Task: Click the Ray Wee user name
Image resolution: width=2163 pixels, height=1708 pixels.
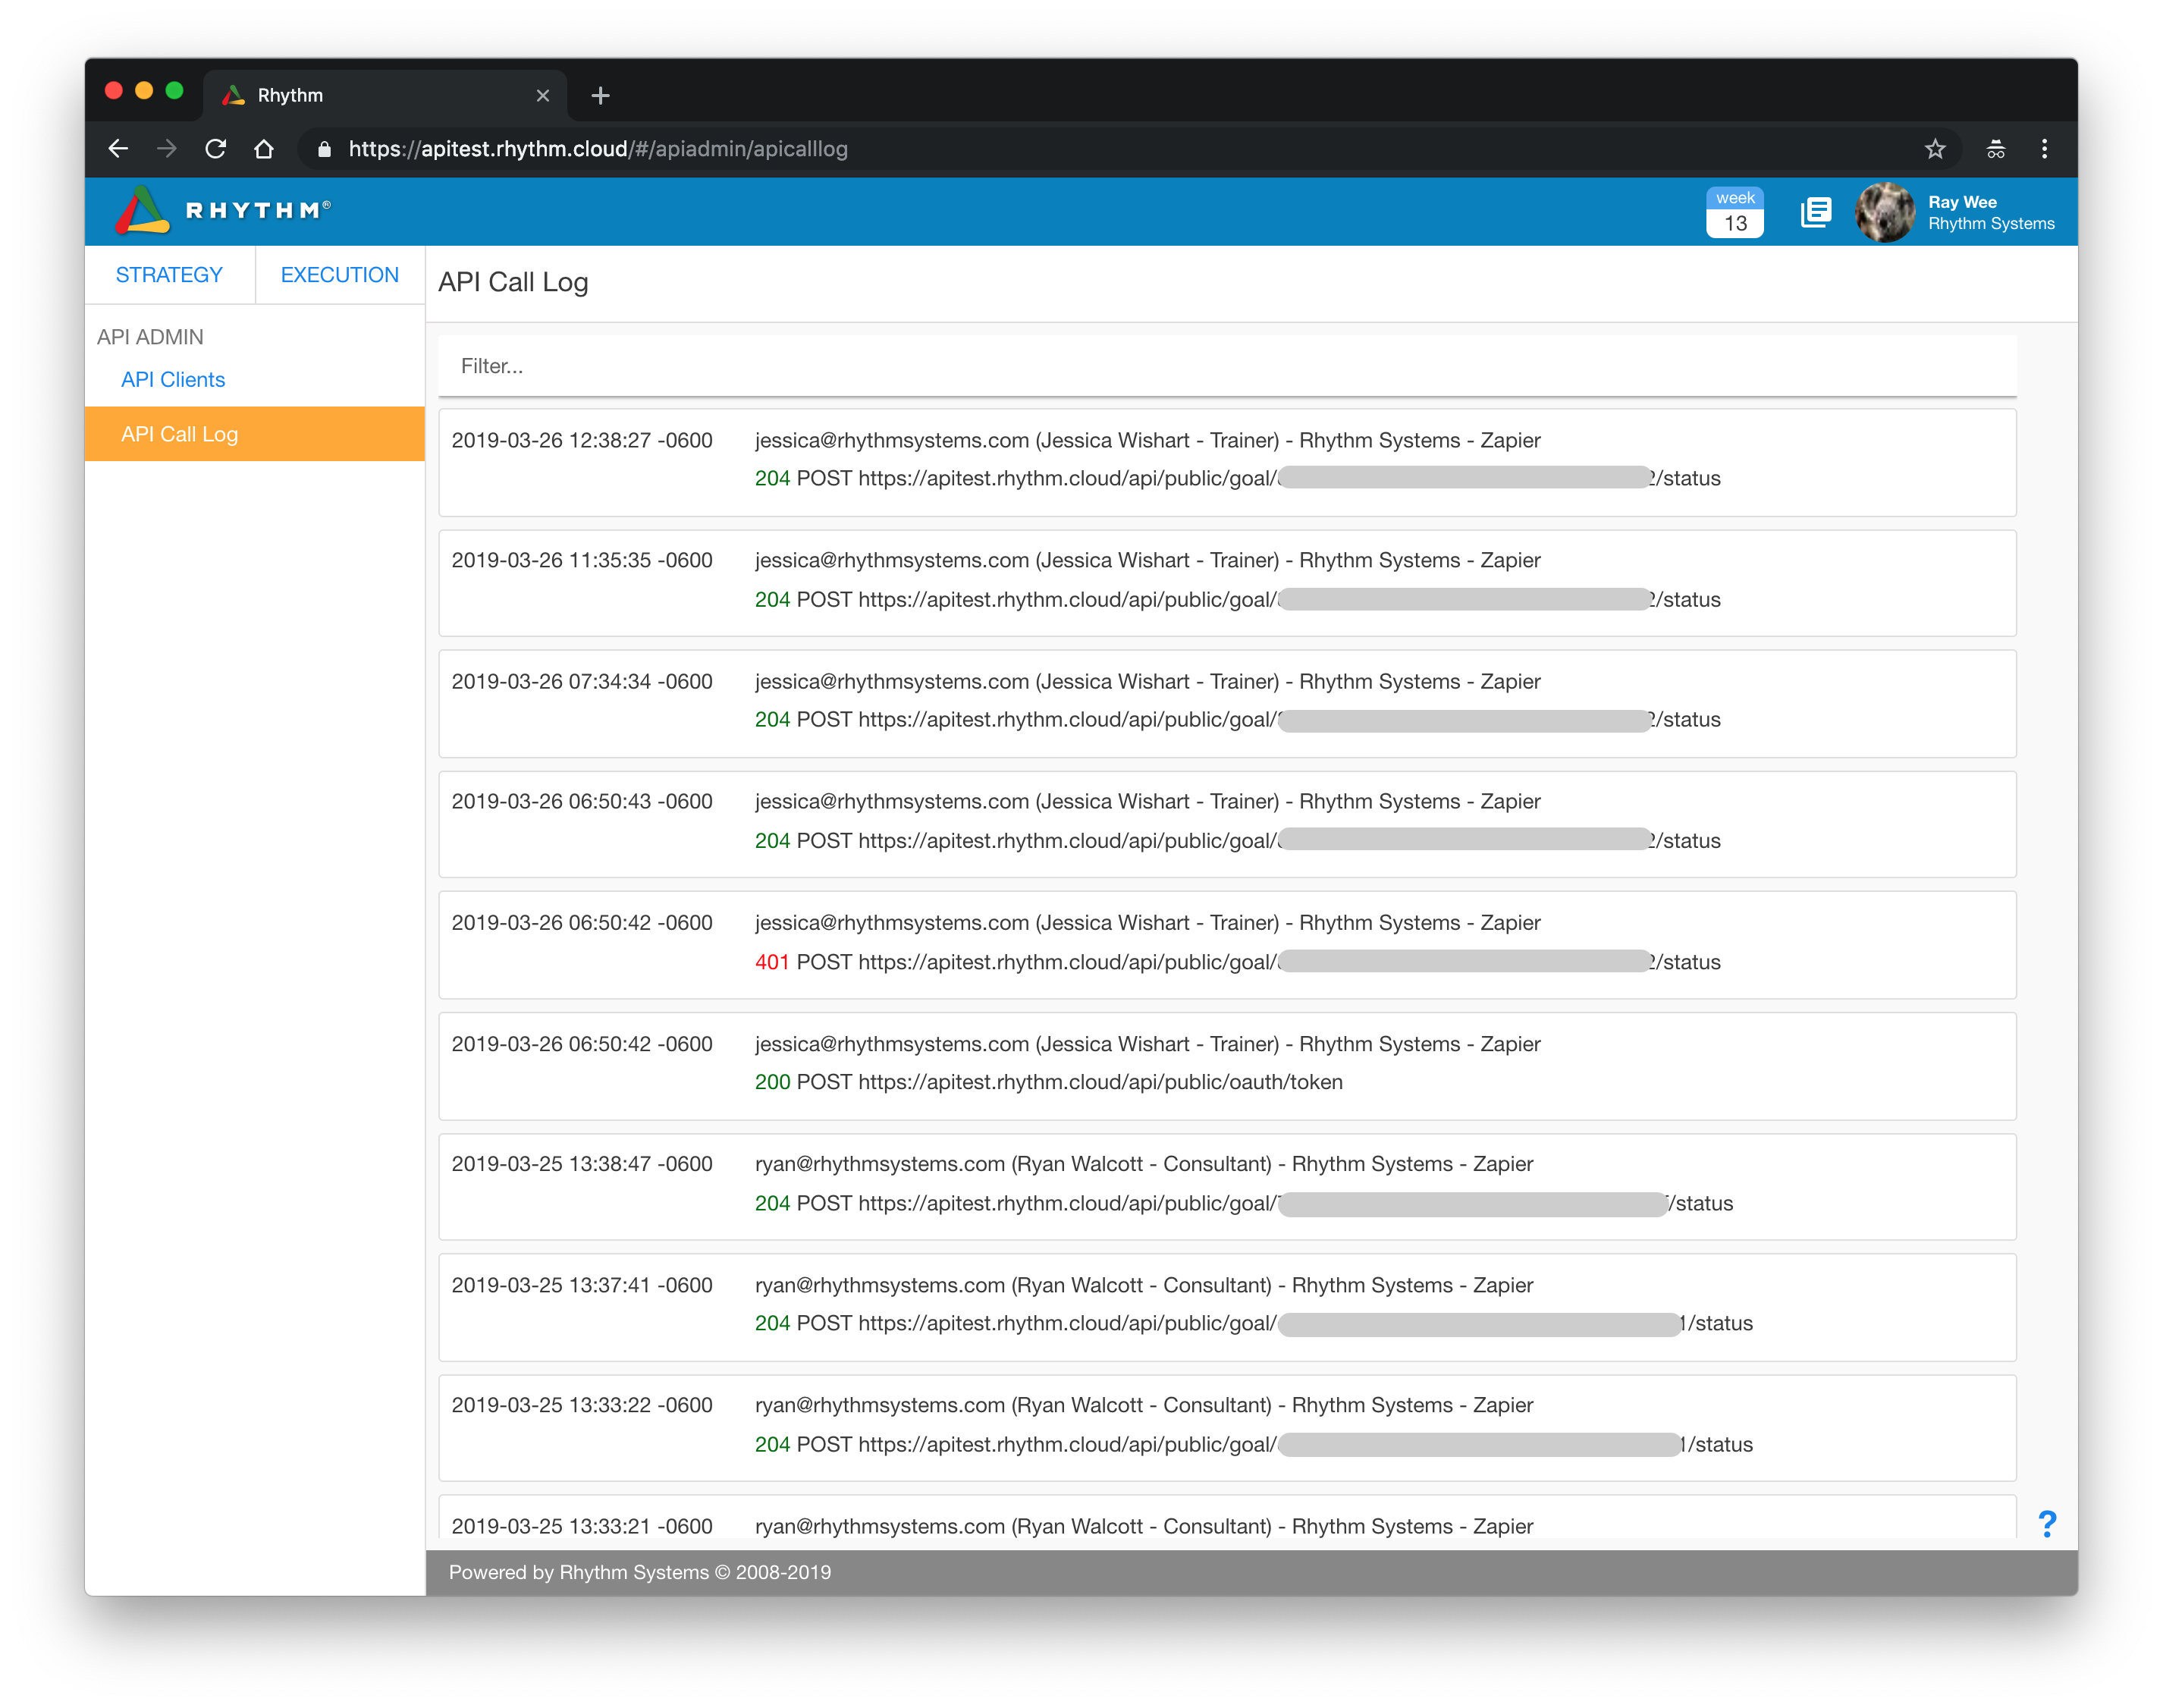Action: [1962, 202]
